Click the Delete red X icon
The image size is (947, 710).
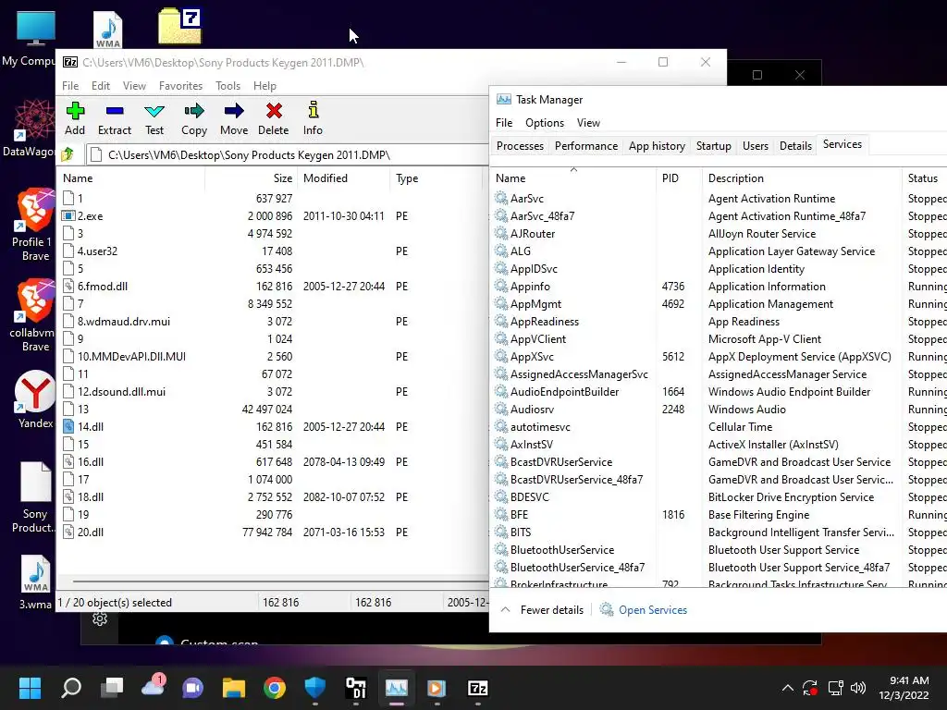(x=274, y=111)
